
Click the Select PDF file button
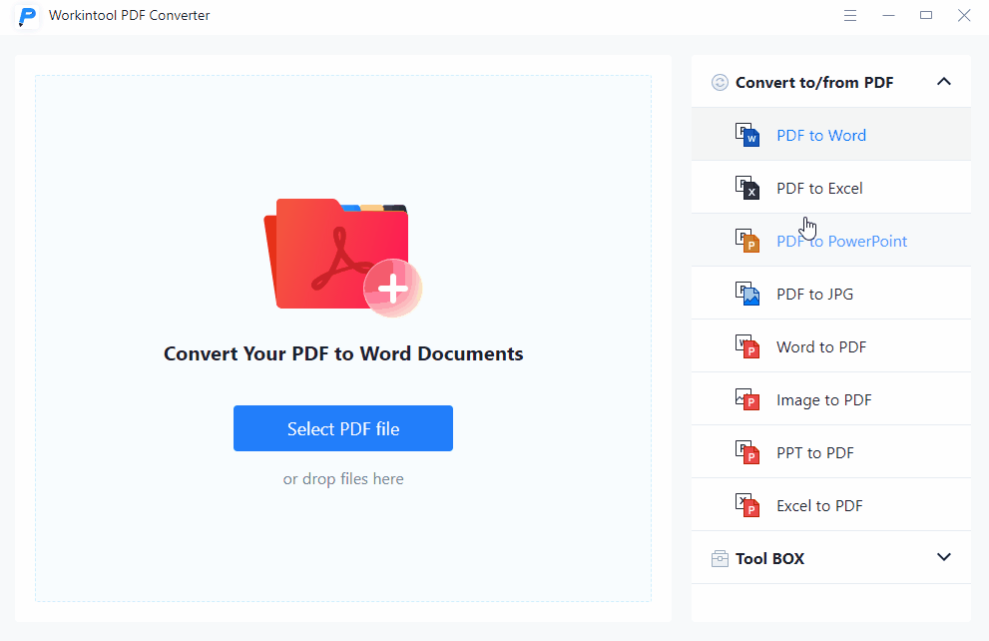[342, 427]
